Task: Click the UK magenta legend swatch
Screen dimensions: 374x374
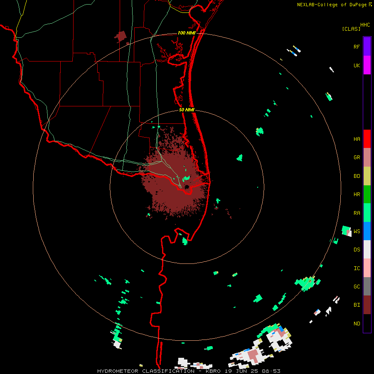Action: [x=367, y=65]
